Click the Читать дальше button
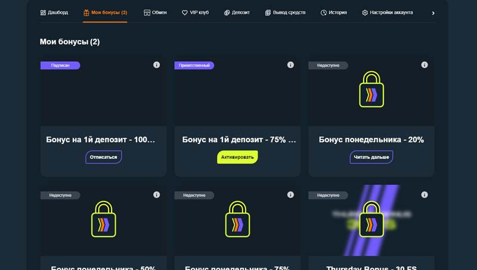The width and height of the screenshot is (477, 270). [371, 158]
